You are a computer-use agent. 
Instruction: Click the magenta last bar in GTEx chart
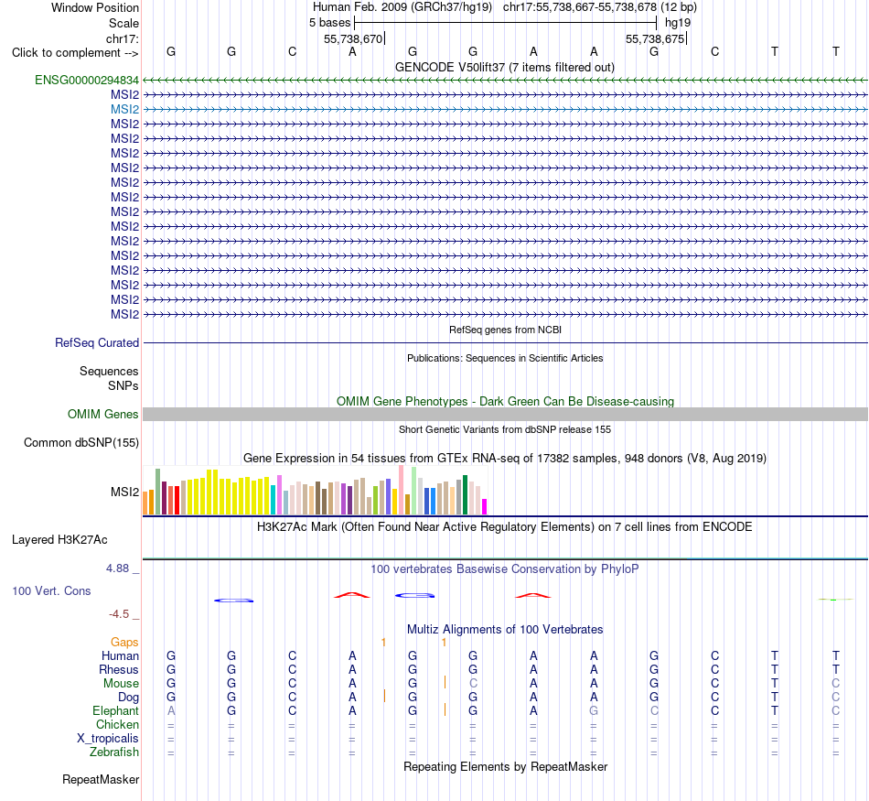pyautogui.click(x=485, y=507)
